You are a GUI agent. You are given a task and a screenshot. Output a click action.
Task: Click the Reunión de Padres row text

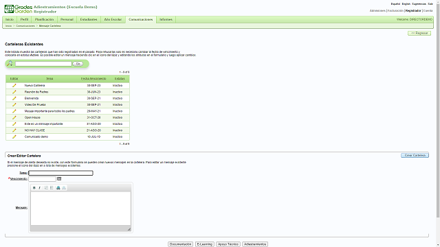36,92
